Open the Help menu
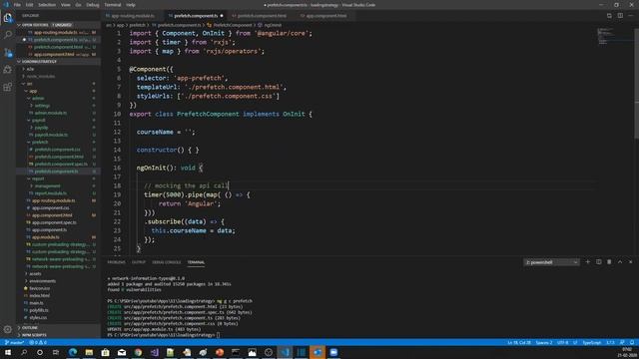The width and height of the screenshot is (639, 359). point(131,5)
